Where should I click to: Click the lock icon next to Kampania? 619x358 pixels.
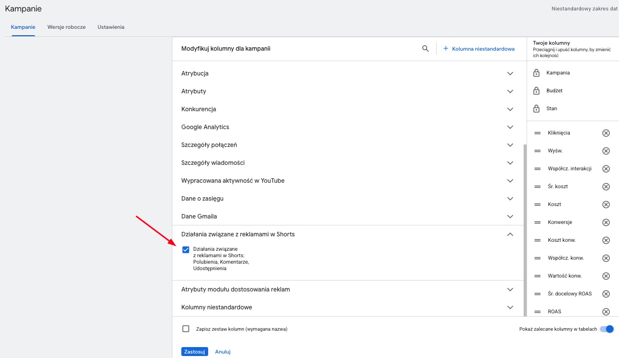(x=536, y=73)
